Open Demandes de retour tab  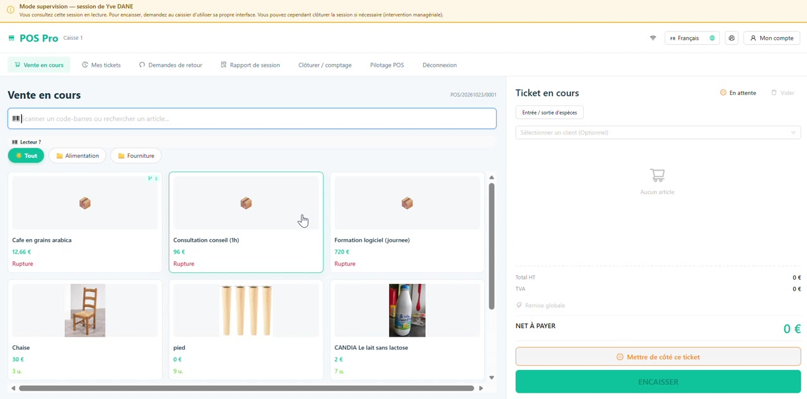point(171,65)
